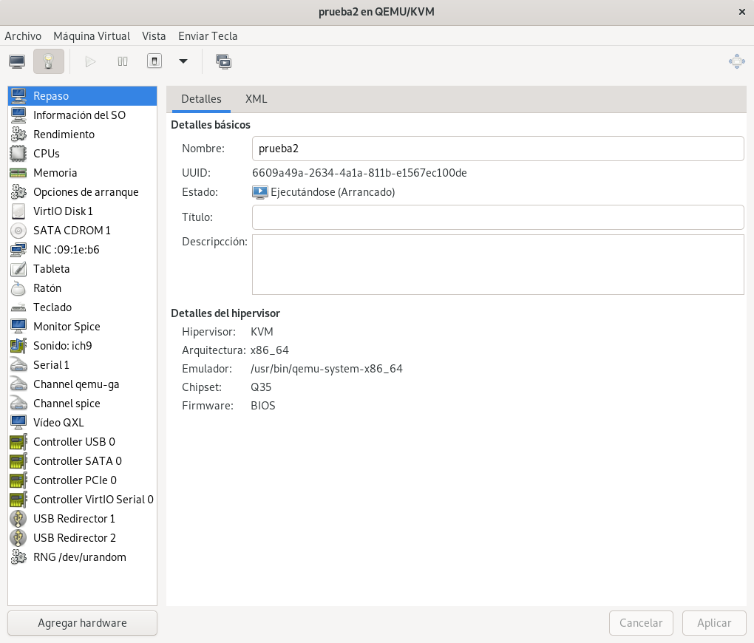Image resolution: width=754 pixels, height=643 pixels.
Task: Toggle fullscreen view icon
Action: click(737, 61)
